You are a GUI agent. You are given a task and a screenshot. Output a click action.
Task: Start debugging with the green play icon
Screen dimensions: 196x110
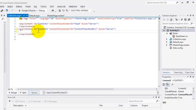[20, 11]
